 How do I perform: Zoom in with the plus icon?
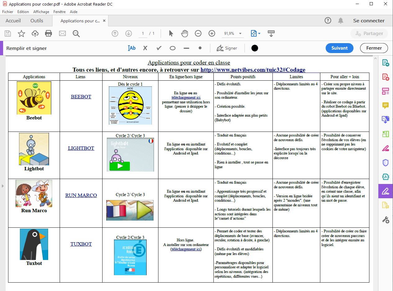pyautogui.click(x=212, y=34)
